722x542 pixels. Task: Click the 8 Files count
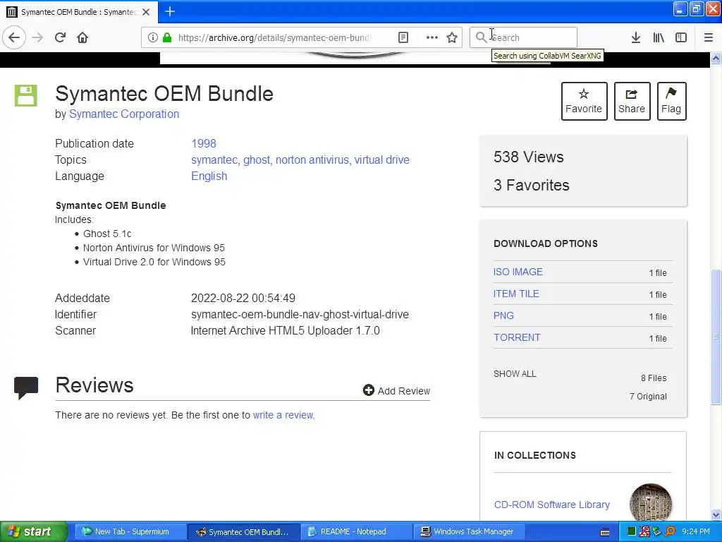click(x=654, y=378)
